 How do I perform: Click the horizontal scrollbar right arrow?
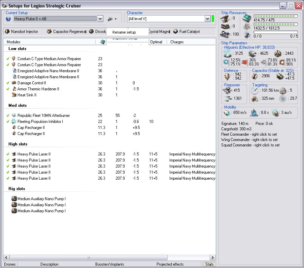pyautogui.click(x=212, y=258)
